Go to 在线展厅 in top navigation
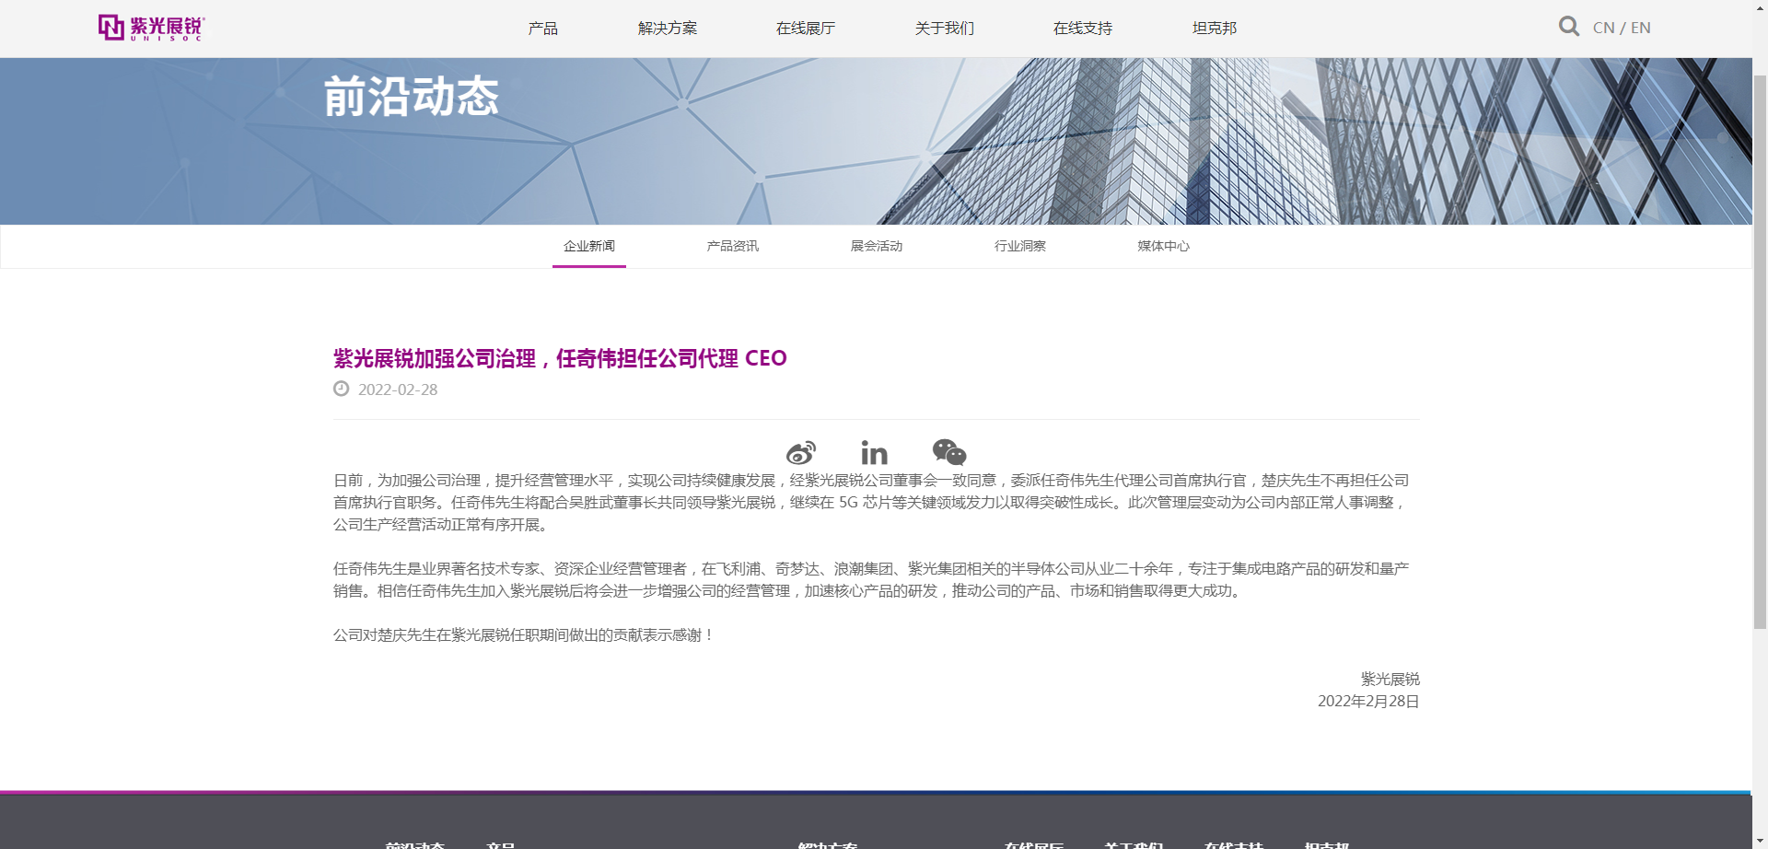The image size is (1768, 849). tap(805, 29)
